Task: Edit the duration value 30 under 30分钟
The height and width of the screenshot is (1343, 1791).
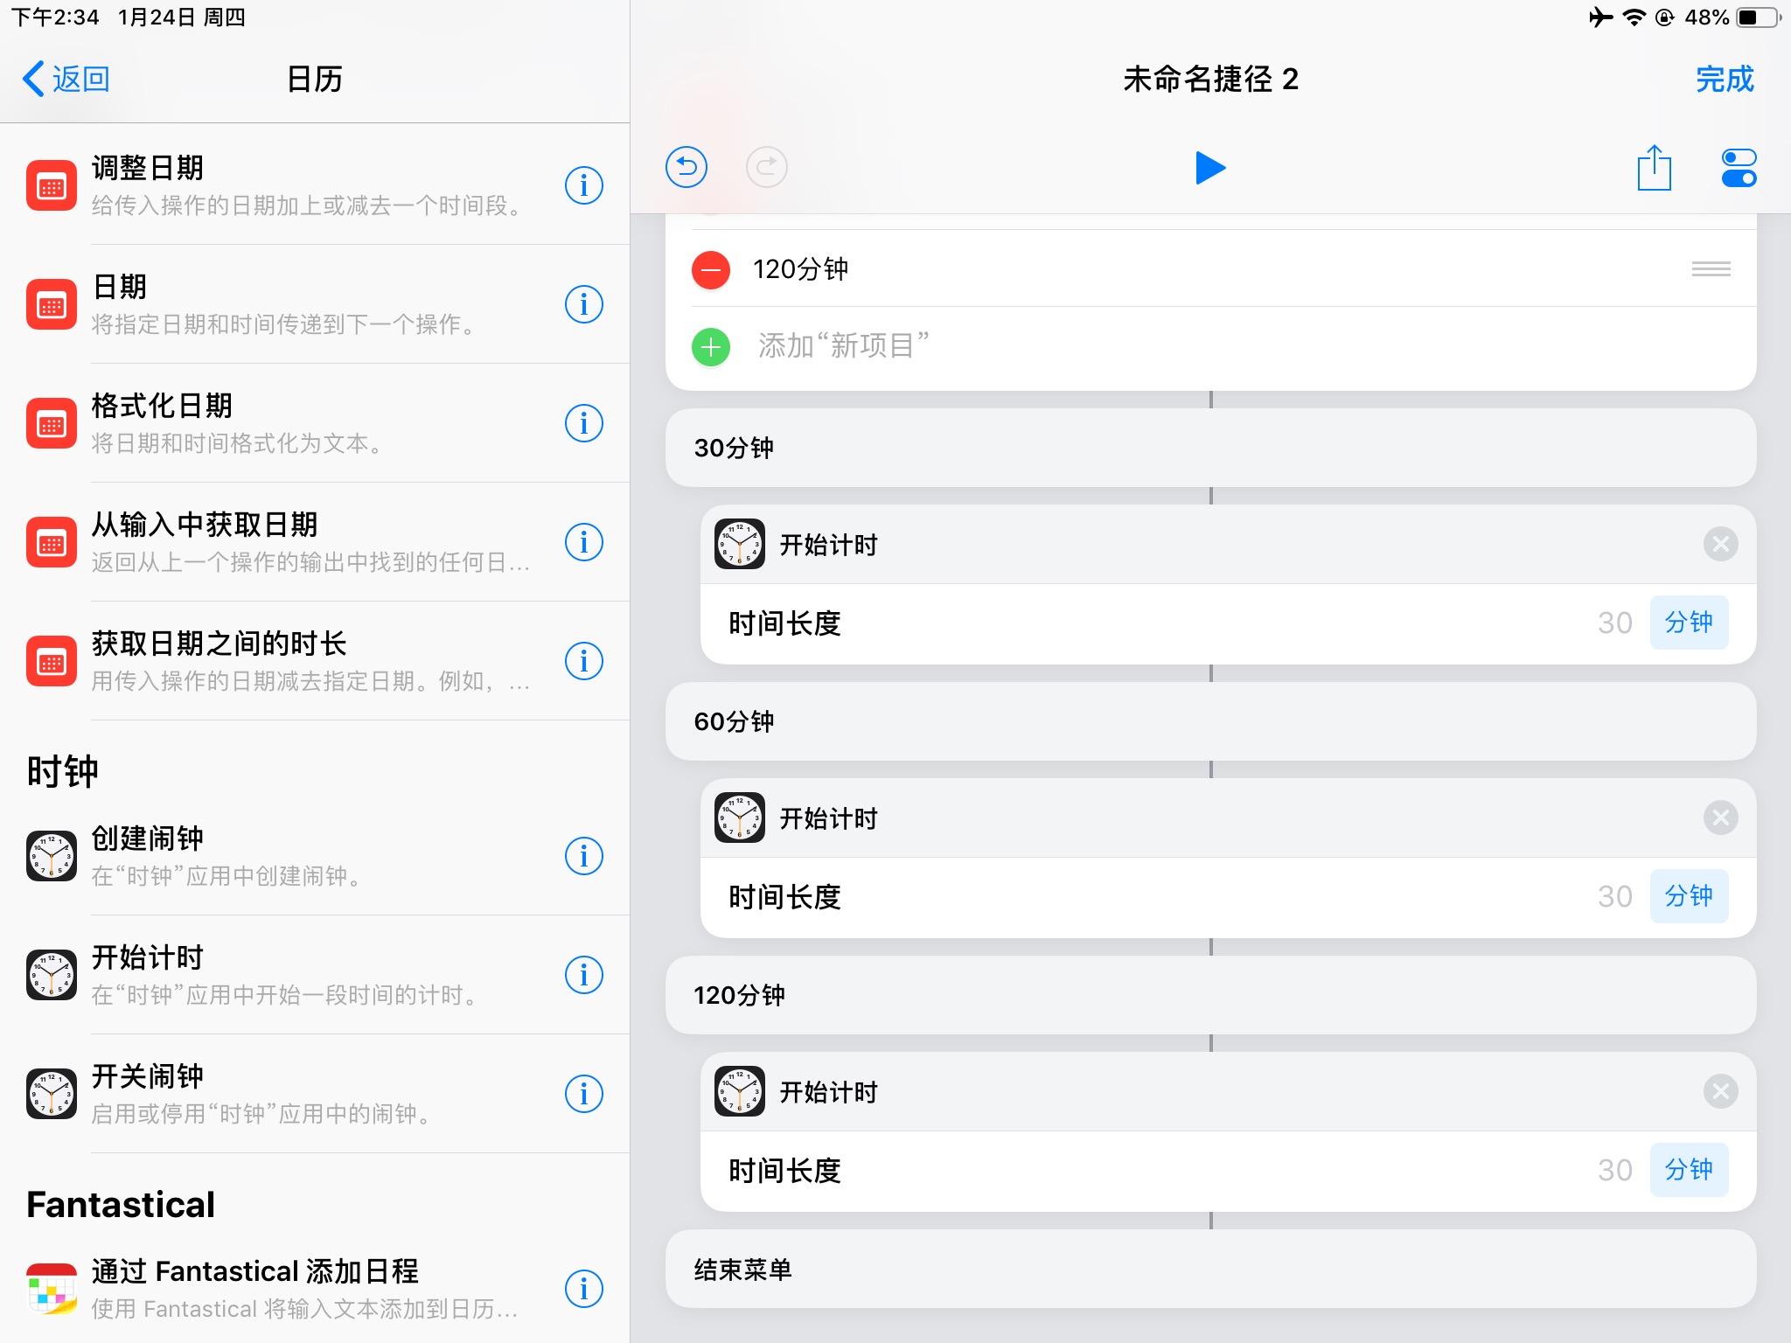Action: (x=1614, y=623)
